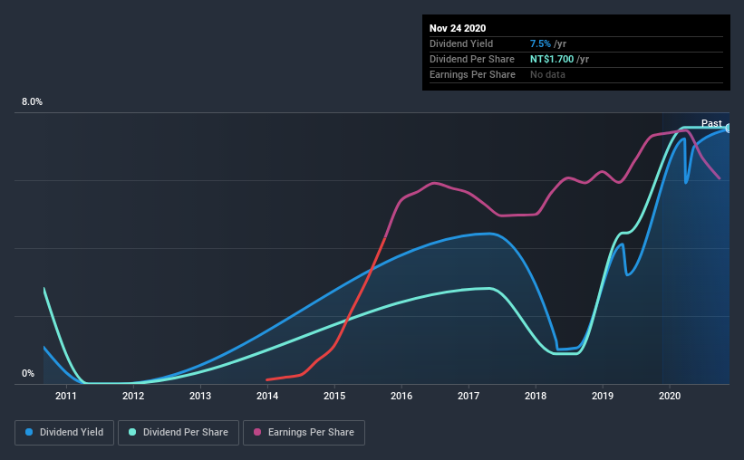Screen dimensions: 744x460
Task: Click the 2016 x-axis label
Action: (x=401, y=396)
